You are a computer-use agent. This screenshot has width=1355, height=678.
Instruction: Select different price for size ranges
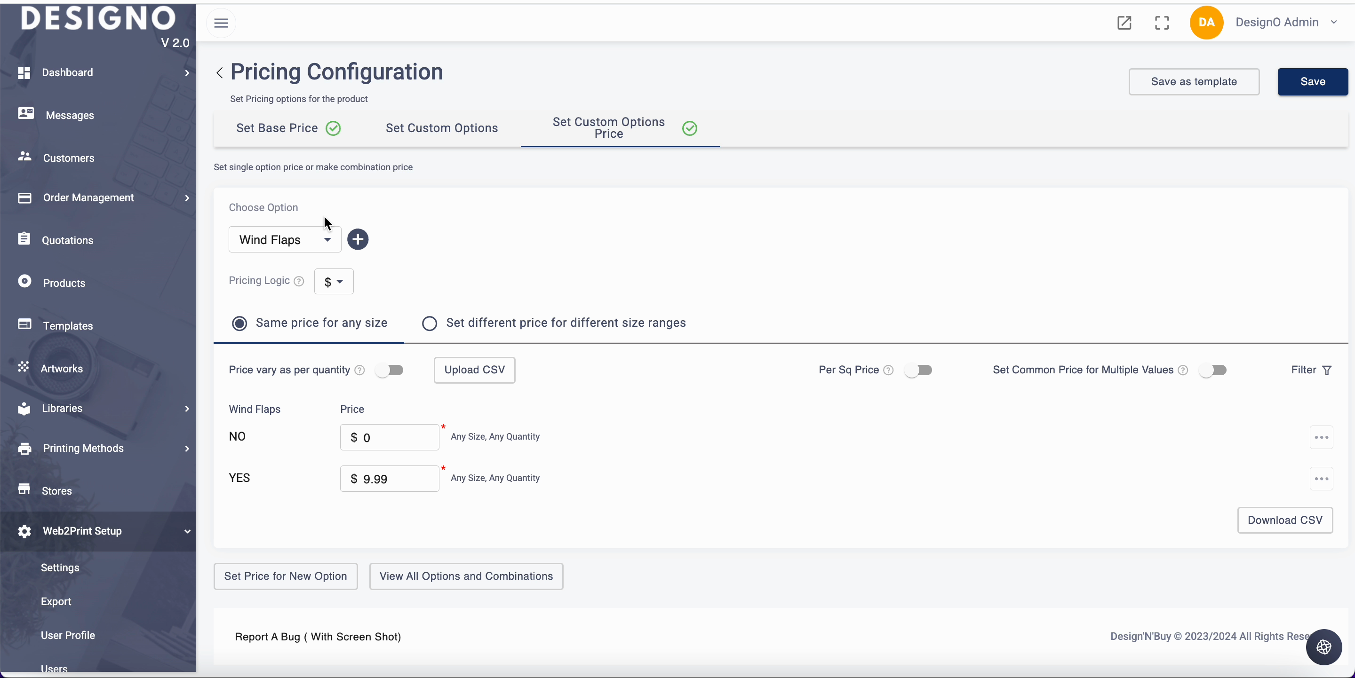429,323
